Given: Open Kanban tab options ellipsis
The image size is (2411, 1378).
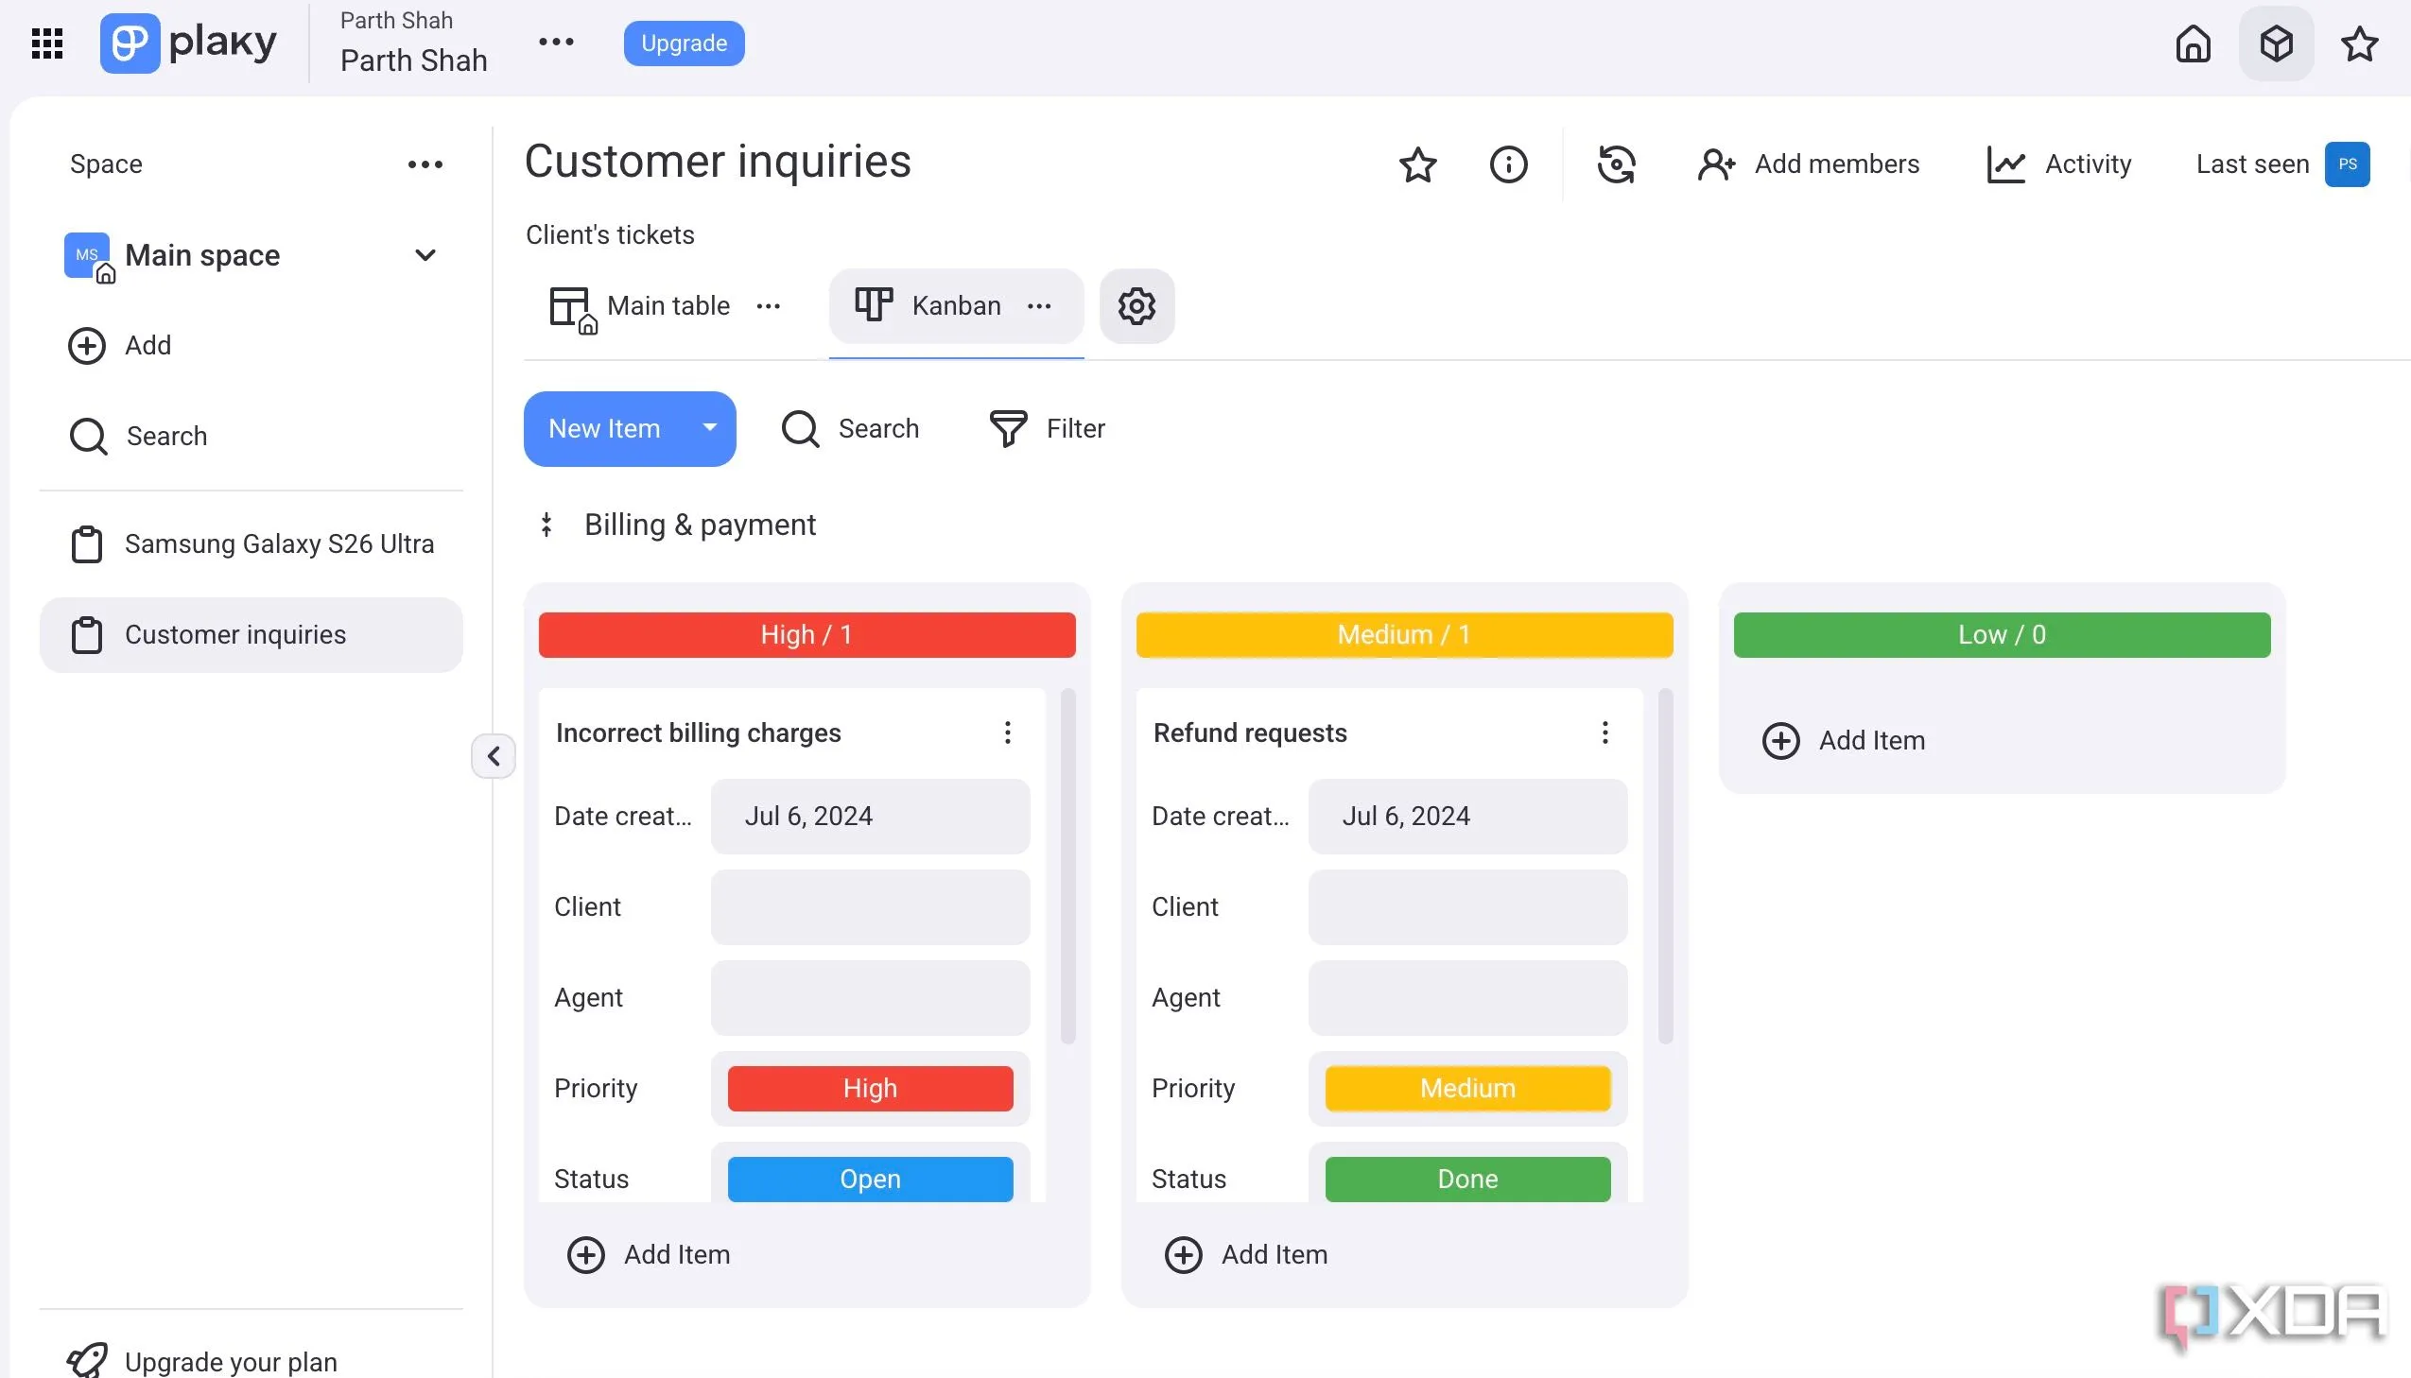Looking at the screenshot, I should click(1039, 305).
